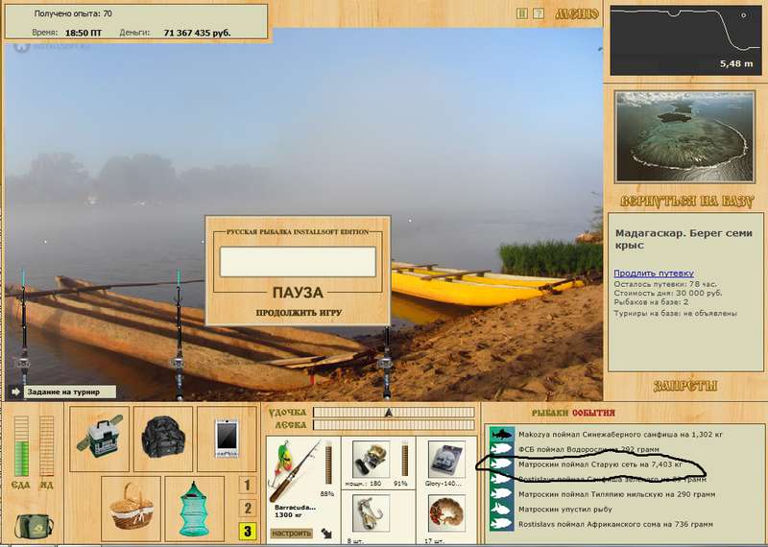Click the money value 71 367 435 руб.
Image resolution: width=768 pixels, height=547 pixels.
197,33
